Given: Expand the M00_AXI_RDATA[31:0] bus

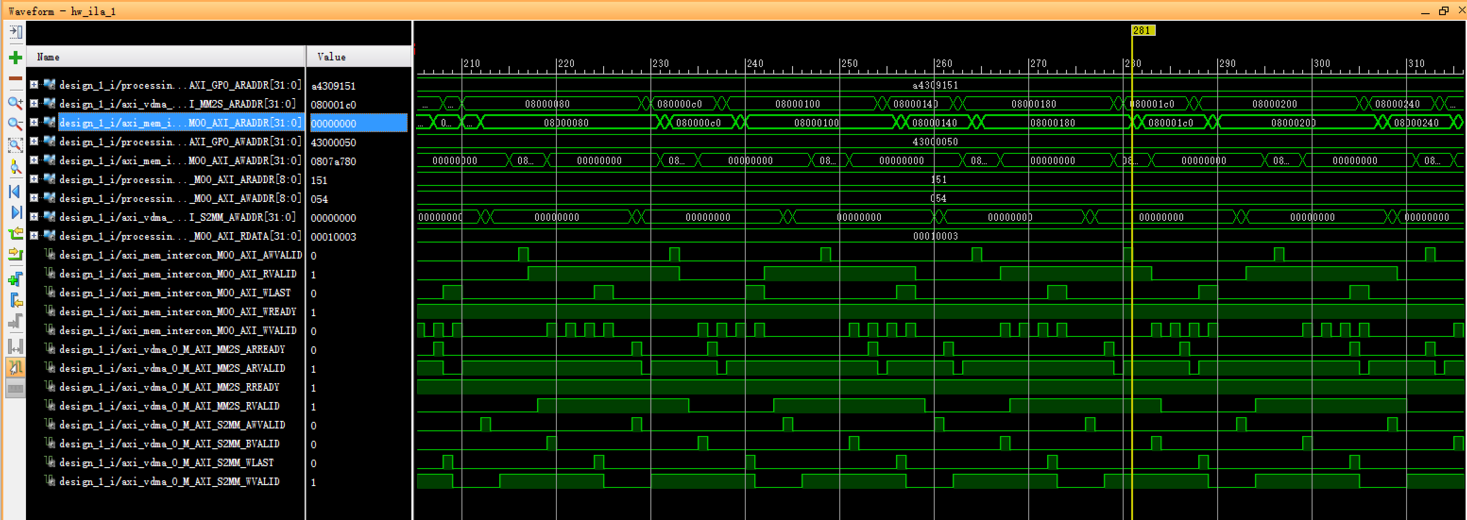Looking at the screenshot, I should pos(34,235).
